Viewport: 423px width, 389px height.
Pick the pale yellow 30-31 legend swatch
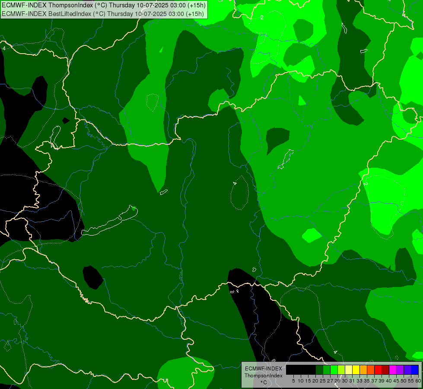(349, 370)
